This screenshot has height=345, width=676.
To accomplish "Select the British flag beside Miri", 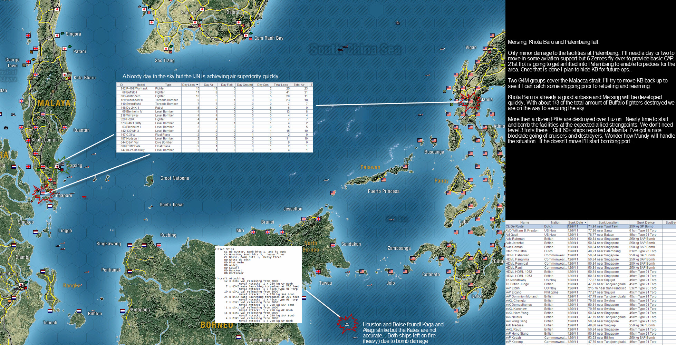I will [253, 232].
